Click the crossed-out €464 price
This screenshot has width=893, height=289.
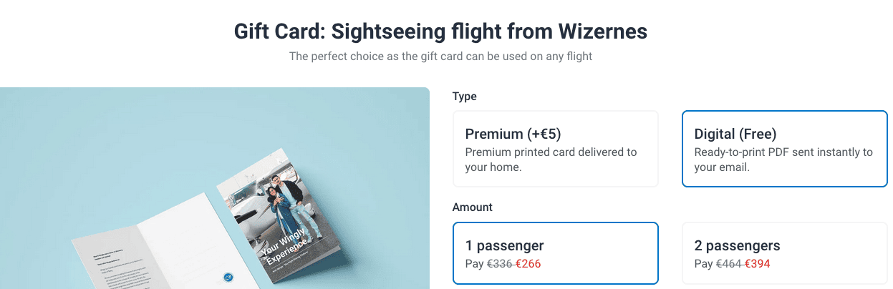729,264
